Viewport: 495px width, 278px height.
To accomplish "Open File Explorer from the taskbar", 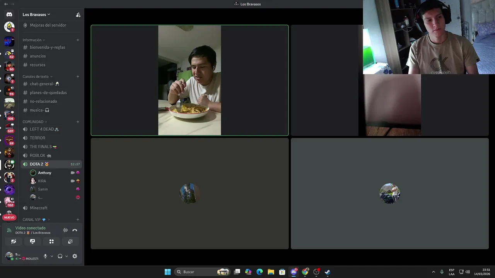I will 271,272.
